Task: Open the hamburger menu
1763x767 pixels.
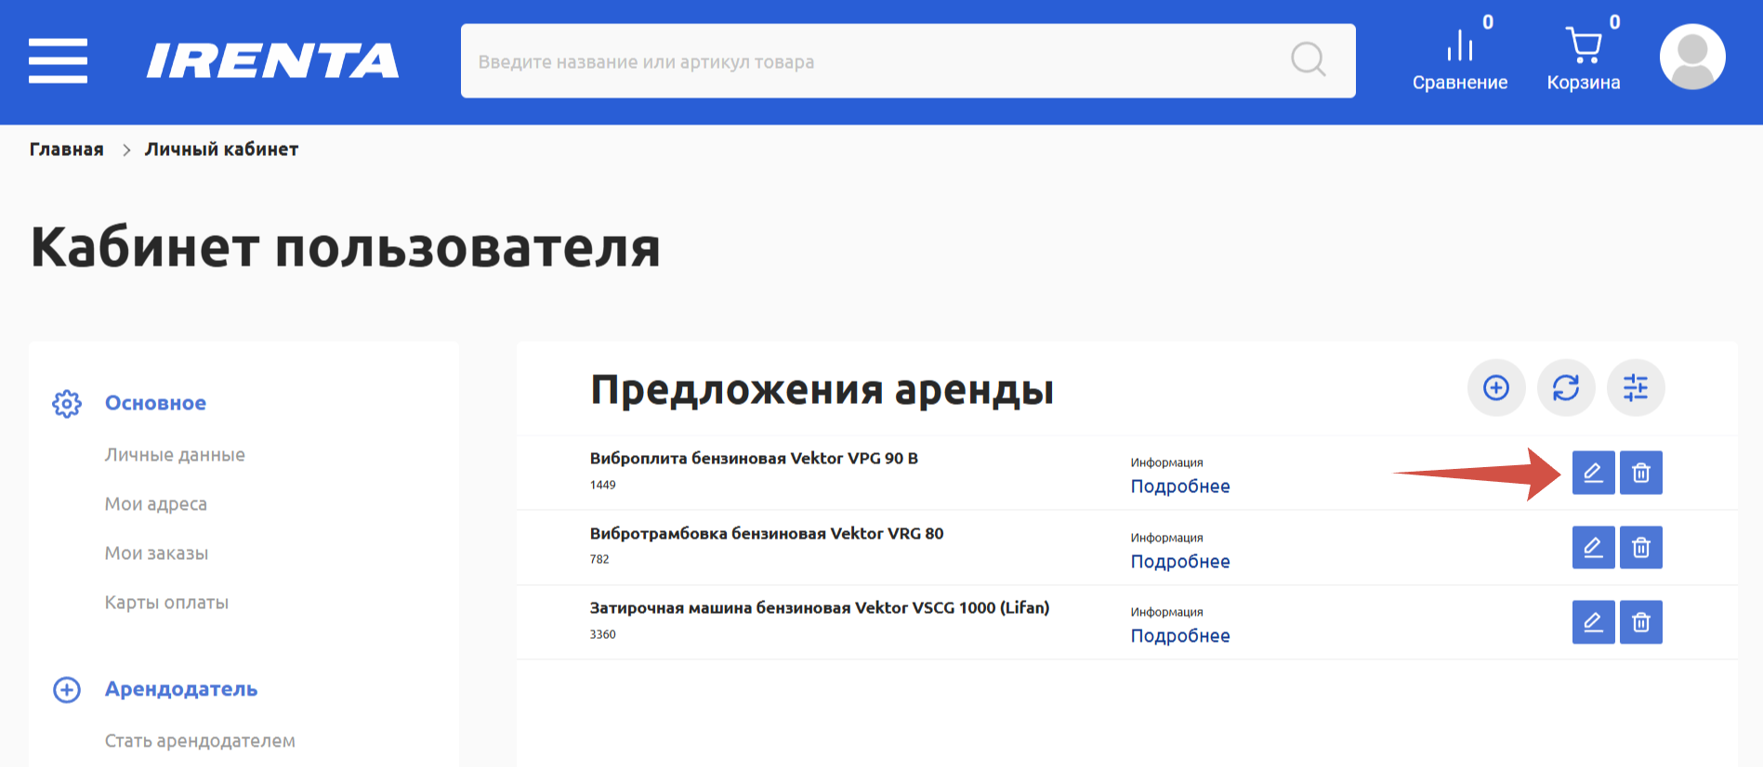Action: coord(58,61)
